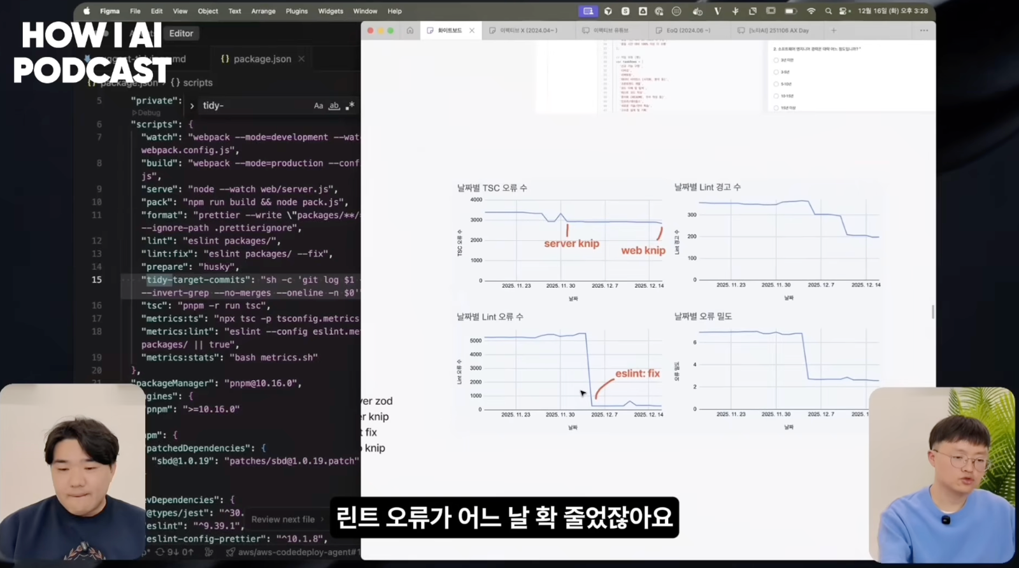This screenshot has width=1019, height=568.
Task: Open the Wi-Fi status menu
Action: pyautogui.click(x=811, y=11)
